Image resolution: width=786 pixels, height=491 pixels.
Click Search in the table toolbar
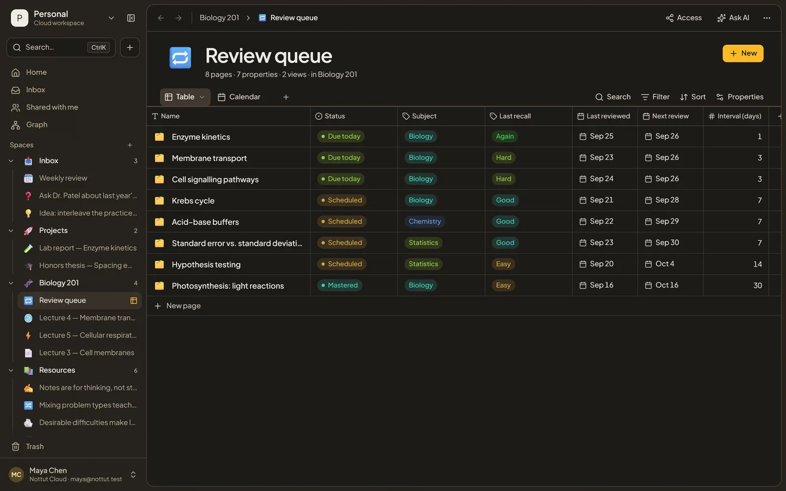(x=613, y=97)
